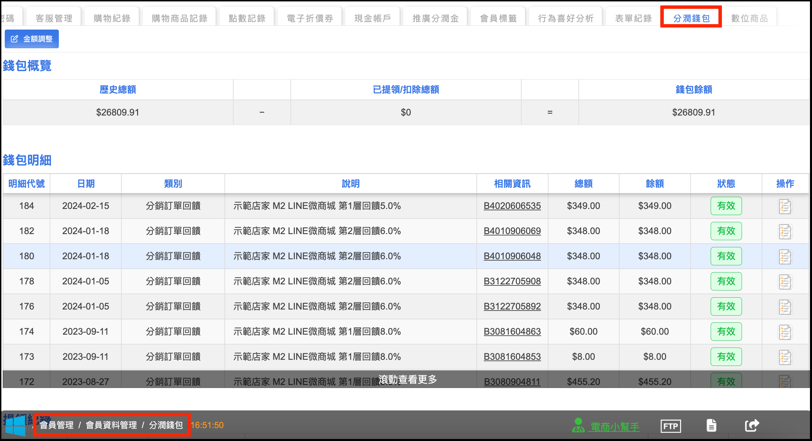This screenshot has width=812, height=441.
Task: Open order link B4020606535
Action: (x=512, y=206)
